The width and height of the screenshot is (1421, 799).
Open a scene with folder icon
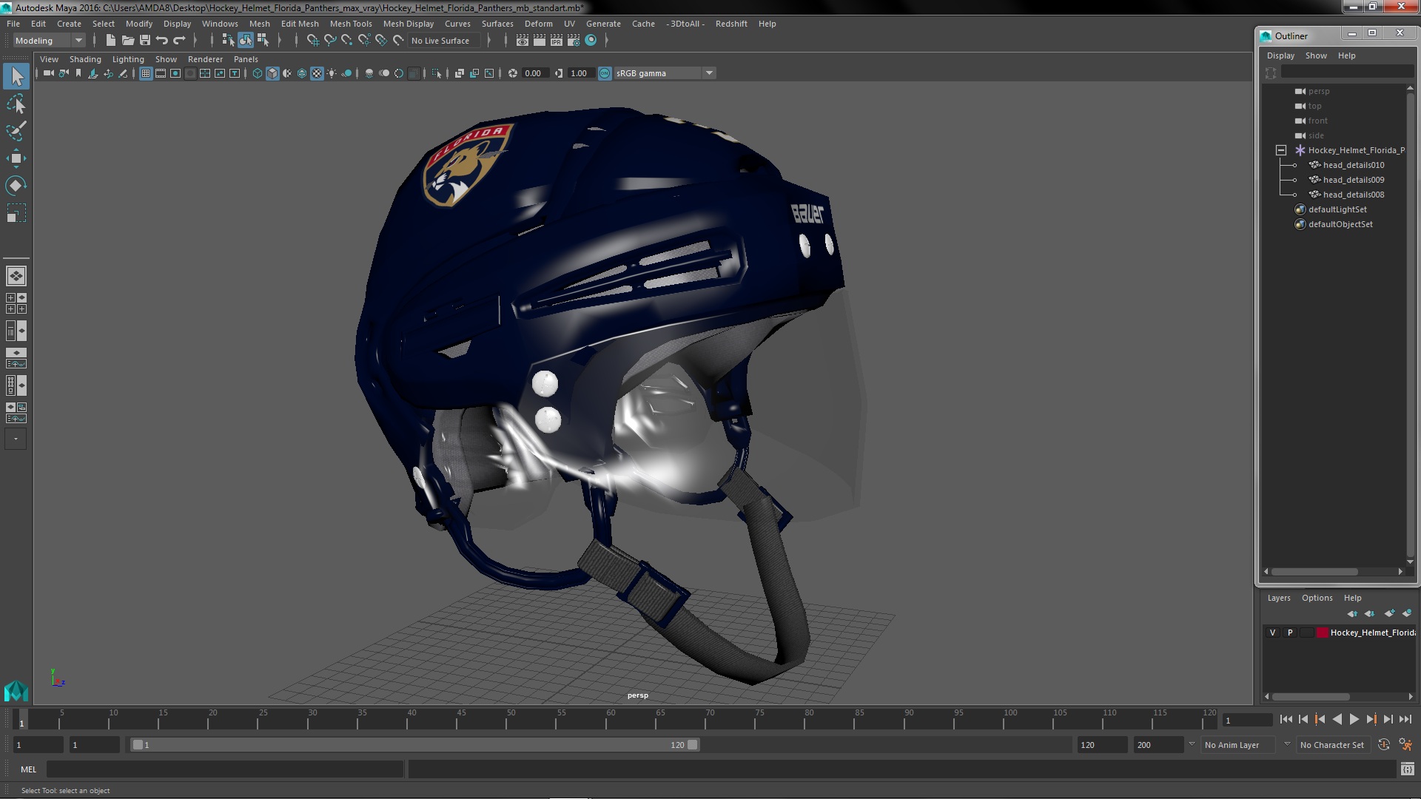click(x=128, y=41)
